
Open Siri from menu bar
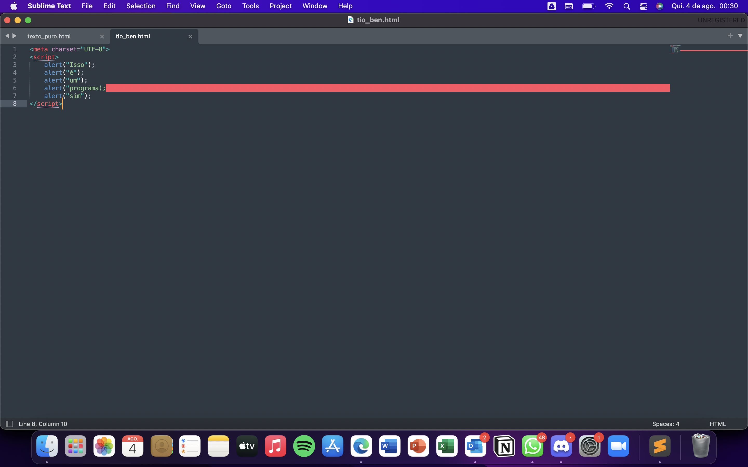pos(660,6)
